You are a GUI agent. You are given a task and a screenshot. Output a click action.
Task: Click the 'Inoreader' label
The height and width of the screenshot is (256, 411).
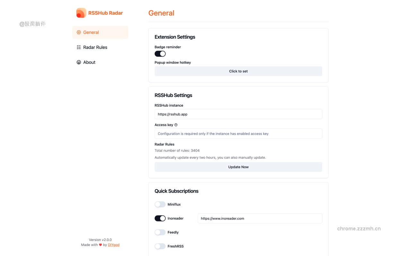pos(176,218)
